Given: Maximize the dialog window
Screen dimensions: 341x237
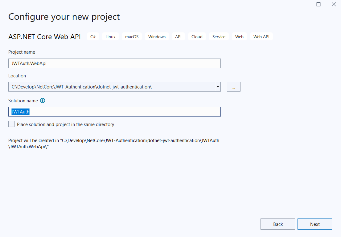Looking at the screenshot, I should tap(318, 4).
